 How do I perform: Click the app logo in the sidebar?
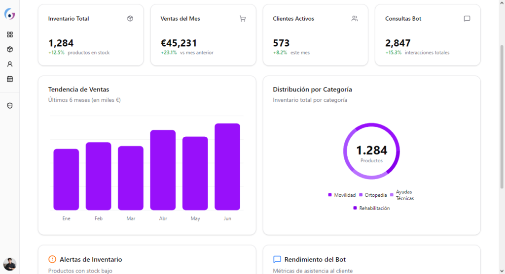9,15
